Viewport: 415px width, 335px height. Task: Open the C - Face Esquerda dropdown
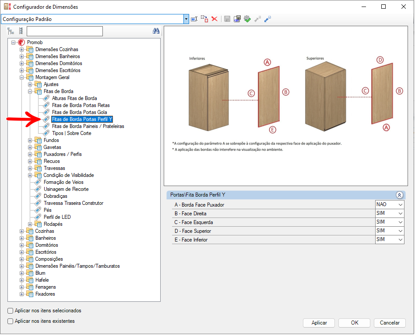coord(401,222)
